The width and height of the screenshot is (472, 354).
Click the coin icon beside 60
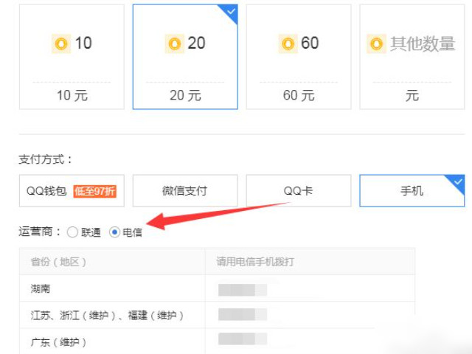288,44
